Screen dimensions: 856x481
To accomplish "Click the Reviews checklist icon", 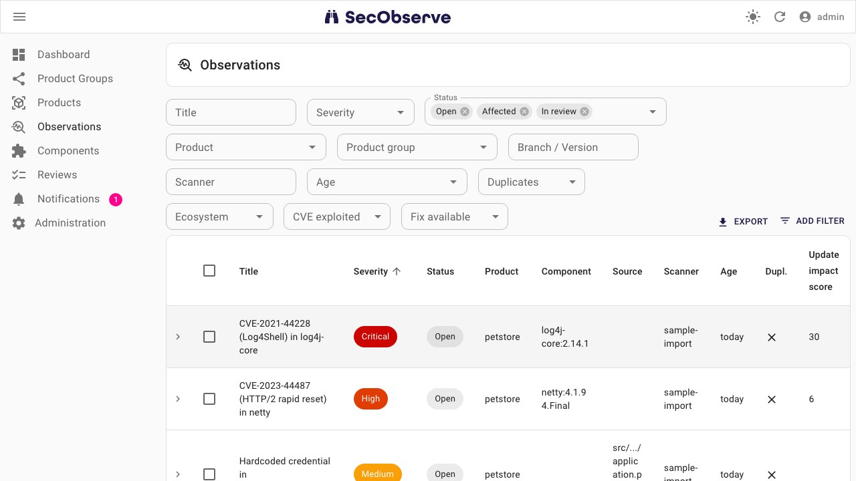I will click(x=19, y=175).
